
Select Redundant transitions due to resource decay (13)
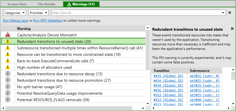tap(73, 74)
